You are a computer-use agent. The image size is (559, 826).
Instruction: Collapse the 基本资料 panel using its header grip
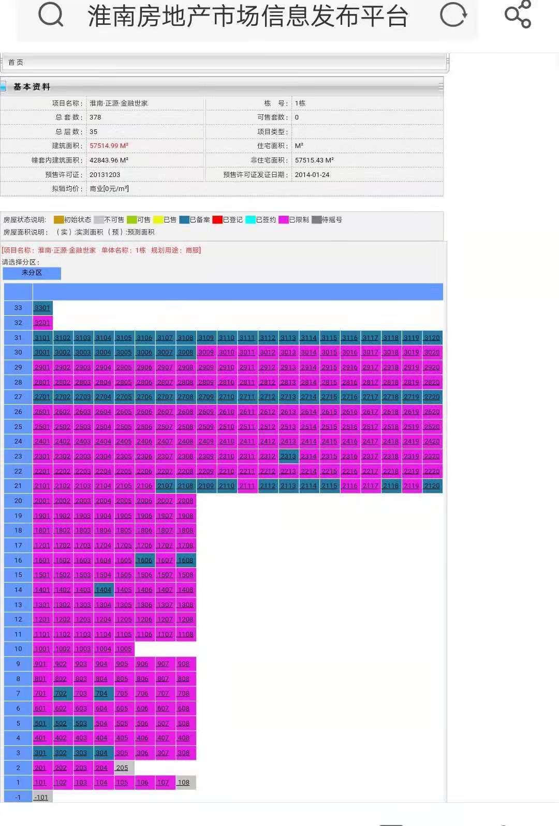[440, 86]
